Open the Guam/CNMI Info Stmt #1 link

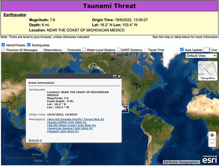(x=67, y=122)
